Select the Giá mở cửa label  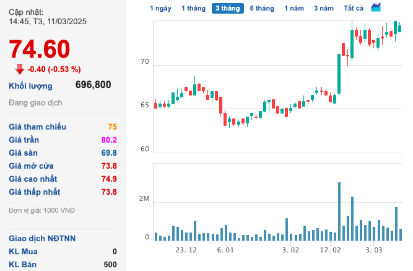point(31,166)
